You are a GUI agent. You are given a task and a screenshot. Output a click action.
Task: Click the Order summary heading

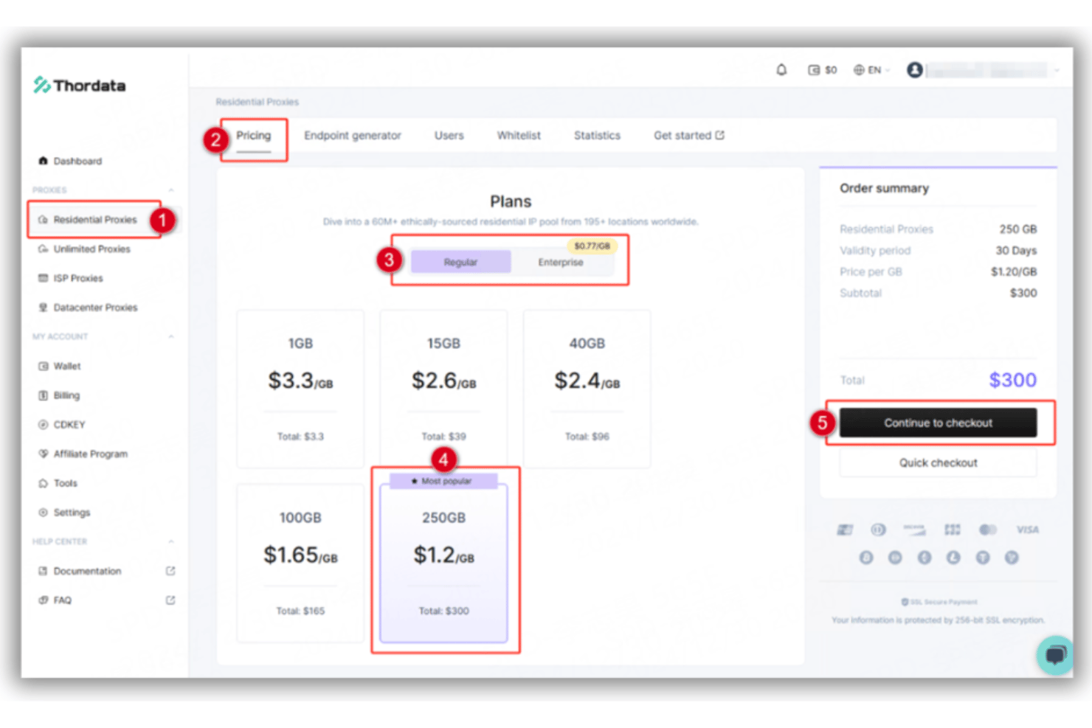coord(884,188)
